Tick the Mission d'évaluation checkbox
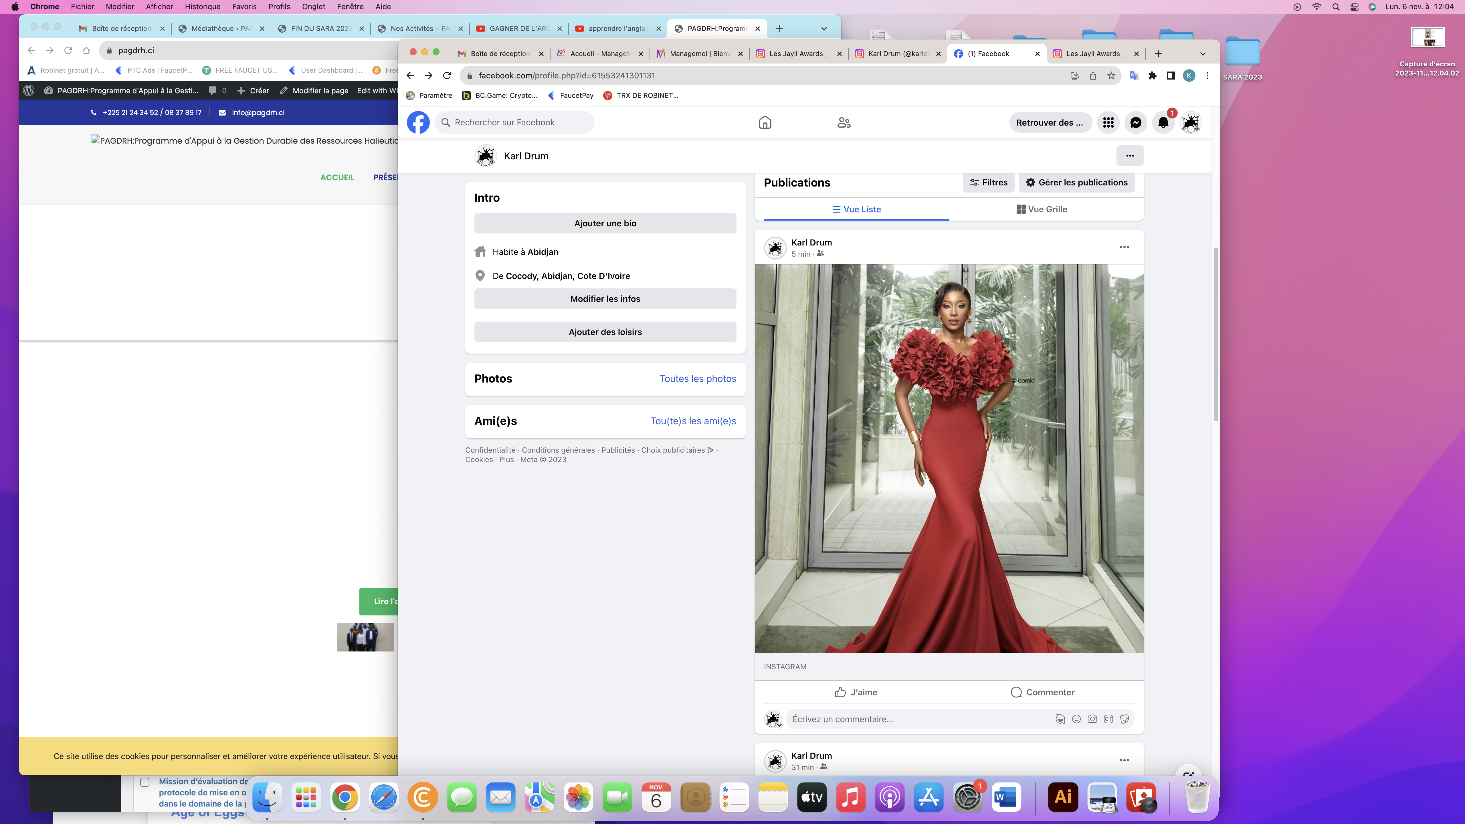 145,782
